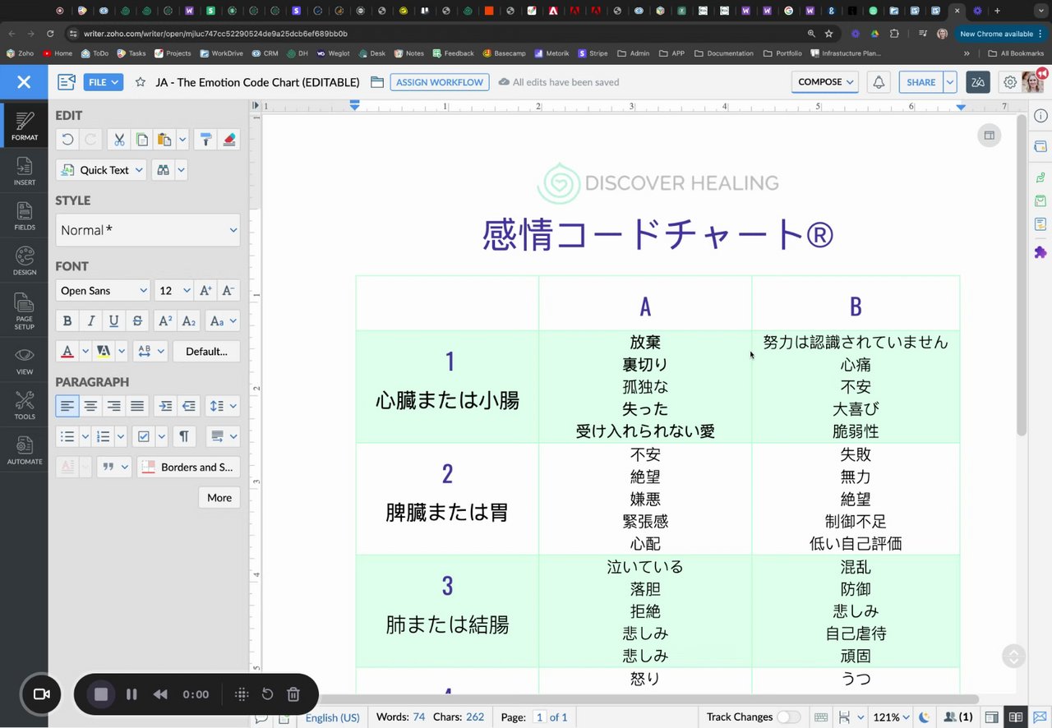Open the Normal style dropdown
1052x728 pixels.
click(x=148, y=230)
